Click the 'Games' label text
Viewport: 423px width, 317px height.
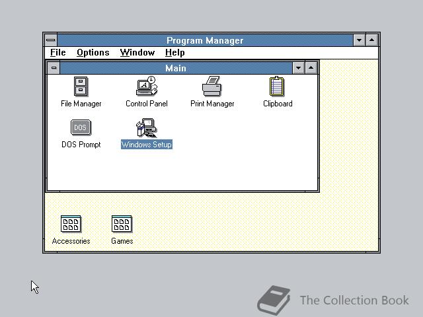coord(122,241)
